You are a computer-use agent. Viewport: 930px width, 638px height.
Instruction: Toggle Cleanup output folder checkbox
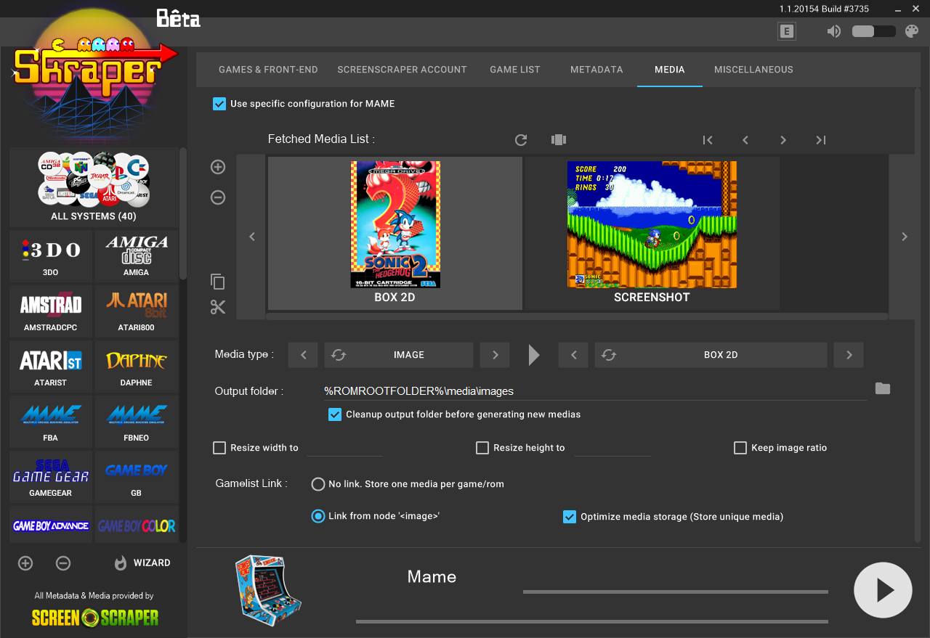[335, 414]
